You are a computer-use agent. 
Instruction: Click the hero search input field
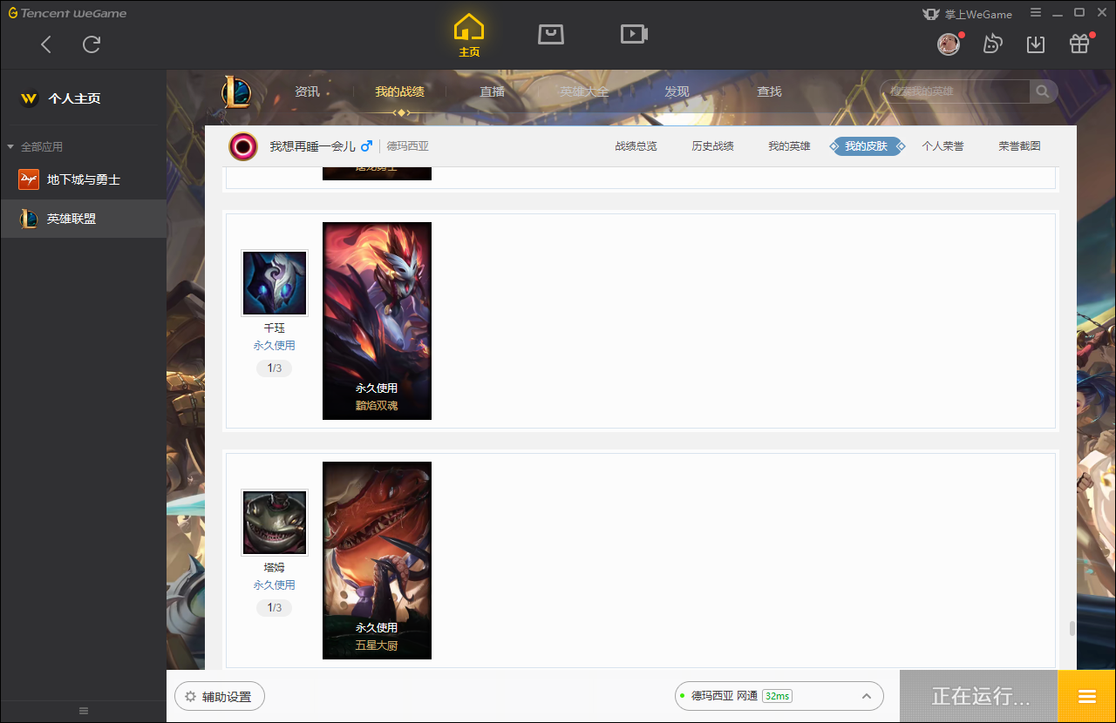click(956, 91)
